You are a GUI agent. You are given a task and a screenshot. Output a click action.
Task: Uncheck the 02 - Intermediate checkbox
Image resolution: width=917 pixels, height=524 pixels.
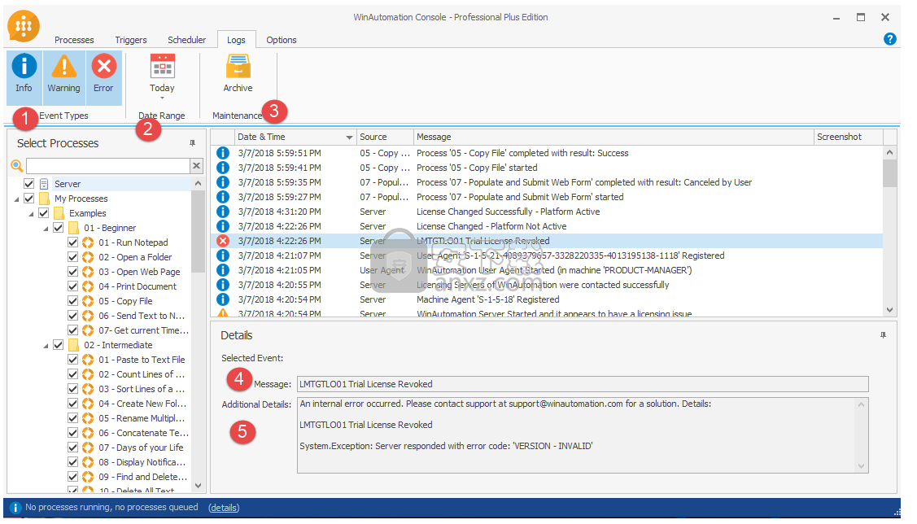tap(58, 344)
